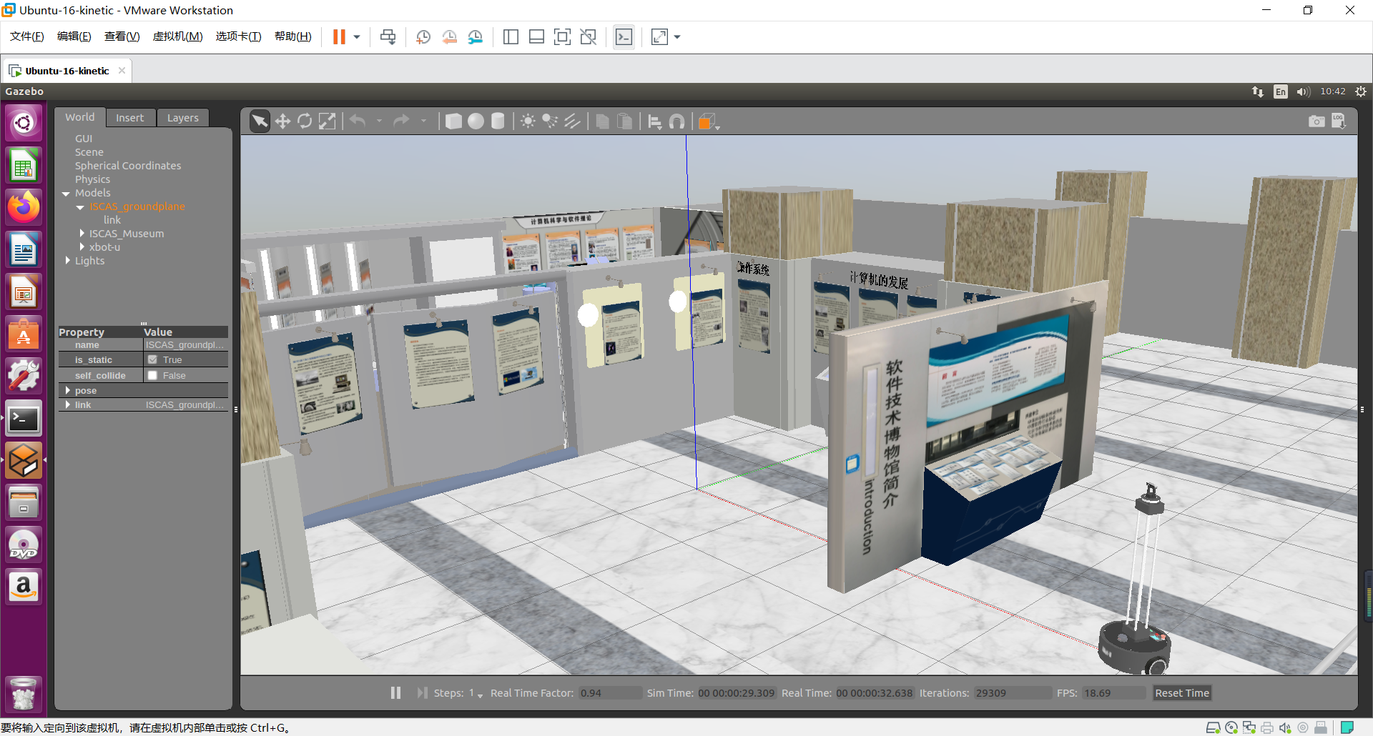The height and width of the screenshot is (736, 1373).
Task: Select the Scene tree item
Action: 89,152
